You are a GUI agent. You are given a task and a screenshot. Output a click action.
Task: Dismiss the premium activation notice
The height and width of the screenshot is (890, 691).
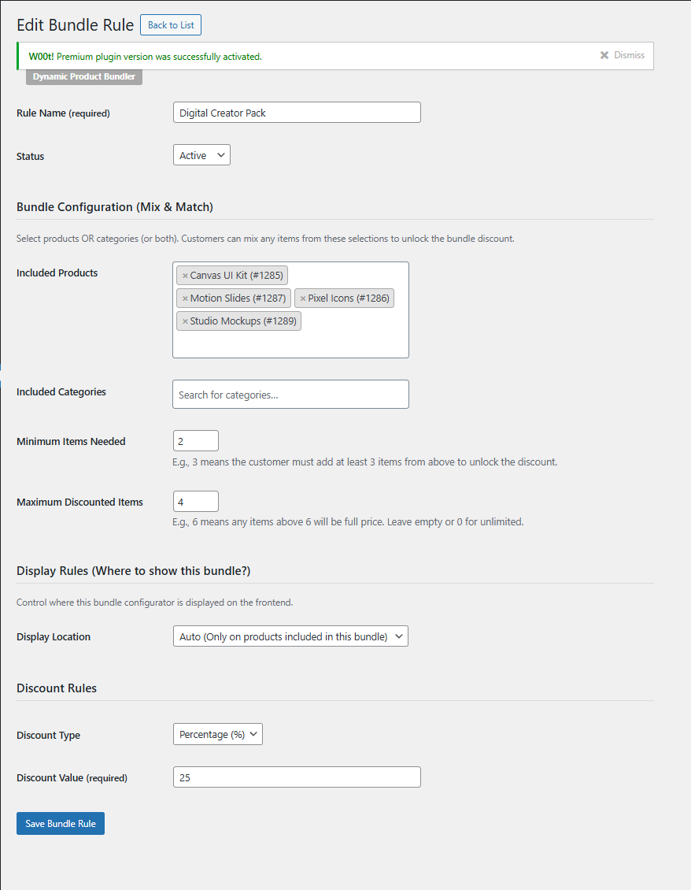click(x=623, y=55)
